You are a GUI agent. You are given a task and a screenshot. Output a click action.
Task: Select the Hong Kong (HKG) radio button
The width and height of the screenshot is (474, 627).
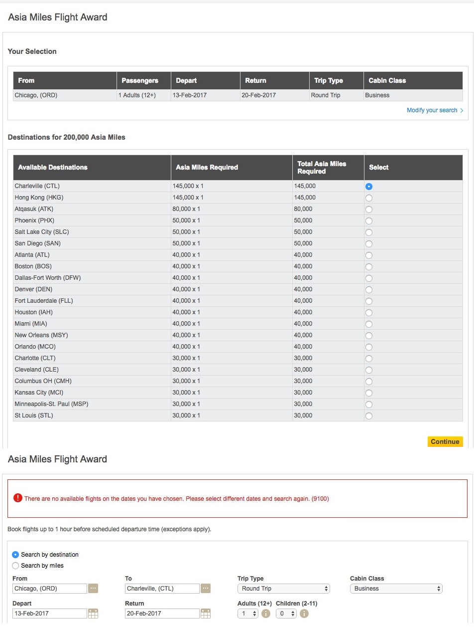click(x=369, y=198)
